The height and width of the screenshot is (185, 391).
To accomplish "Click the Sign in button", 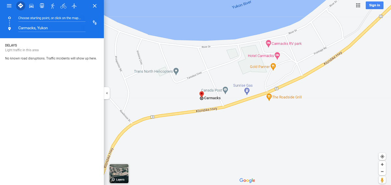I will 374,5.
